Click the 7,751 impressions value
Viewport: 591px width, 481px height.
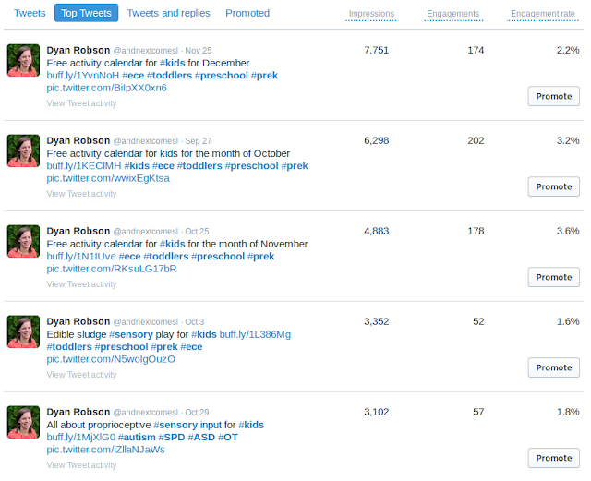click(x=376, y=50)
